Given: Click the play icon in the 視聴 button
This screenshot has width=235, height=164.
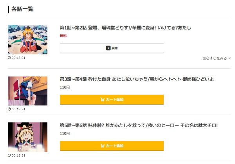Looking at the screenshot, I should [x=108, y=48].
